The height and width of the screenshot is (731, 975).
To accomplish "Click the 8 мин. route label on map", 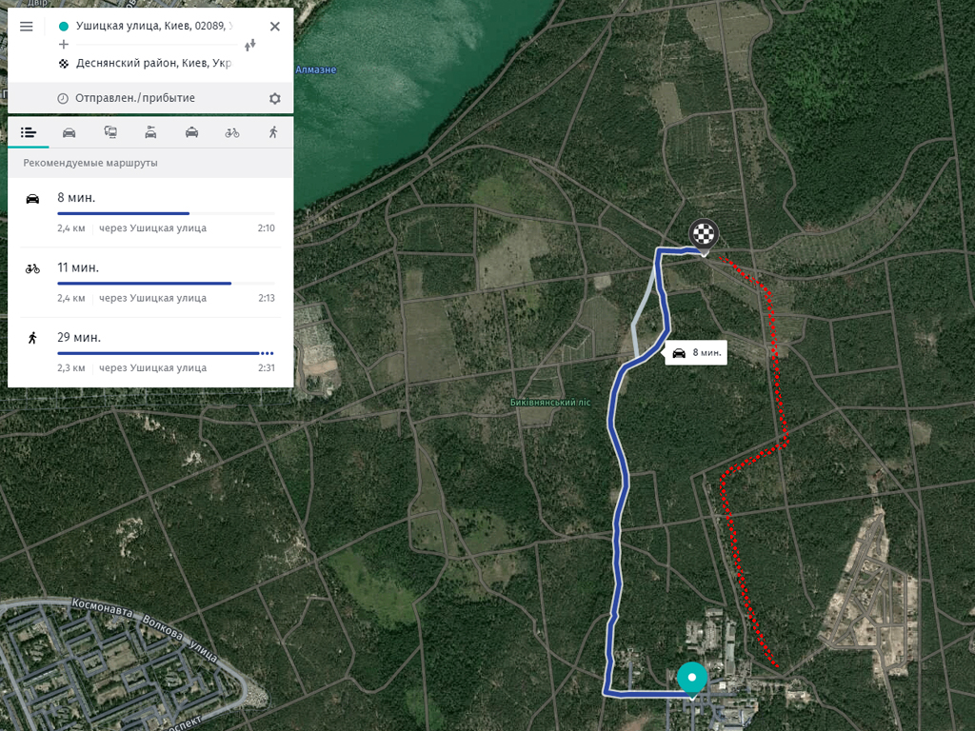I will (x=696, y=352).
